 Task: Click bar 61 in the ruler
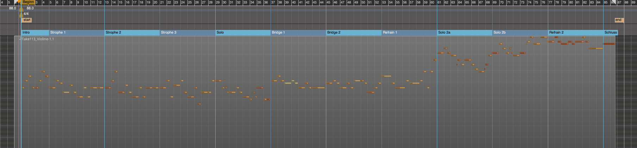coord(439,2)
